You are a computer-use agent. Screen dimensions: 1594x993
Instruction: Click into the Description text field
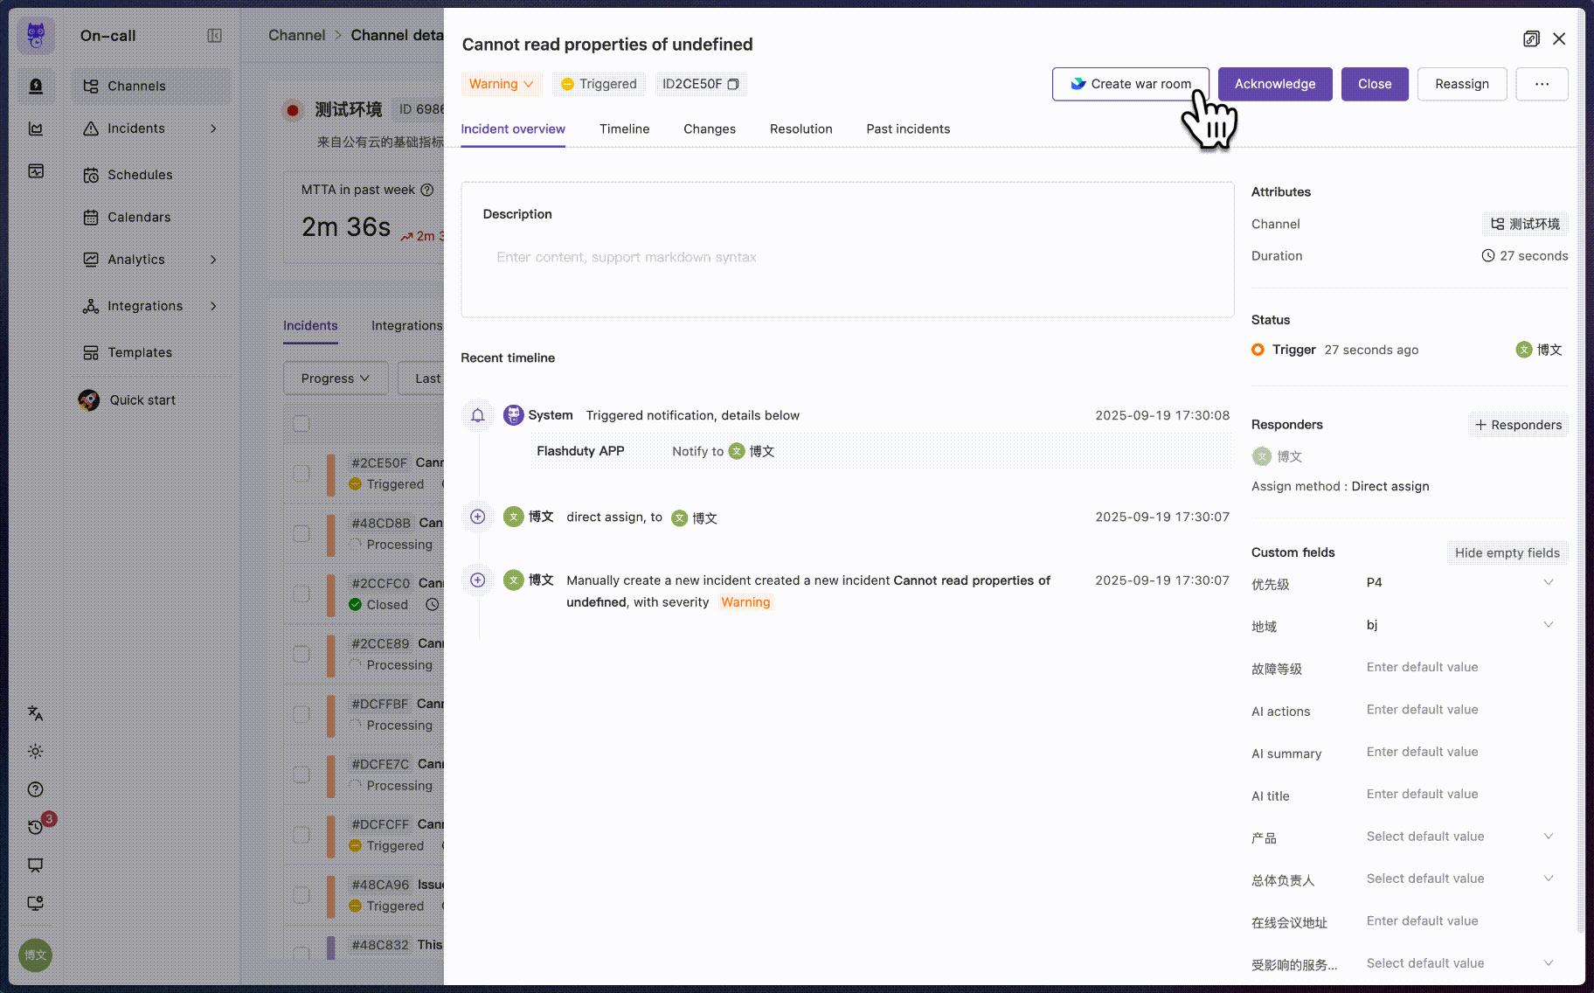pos(847,257)
